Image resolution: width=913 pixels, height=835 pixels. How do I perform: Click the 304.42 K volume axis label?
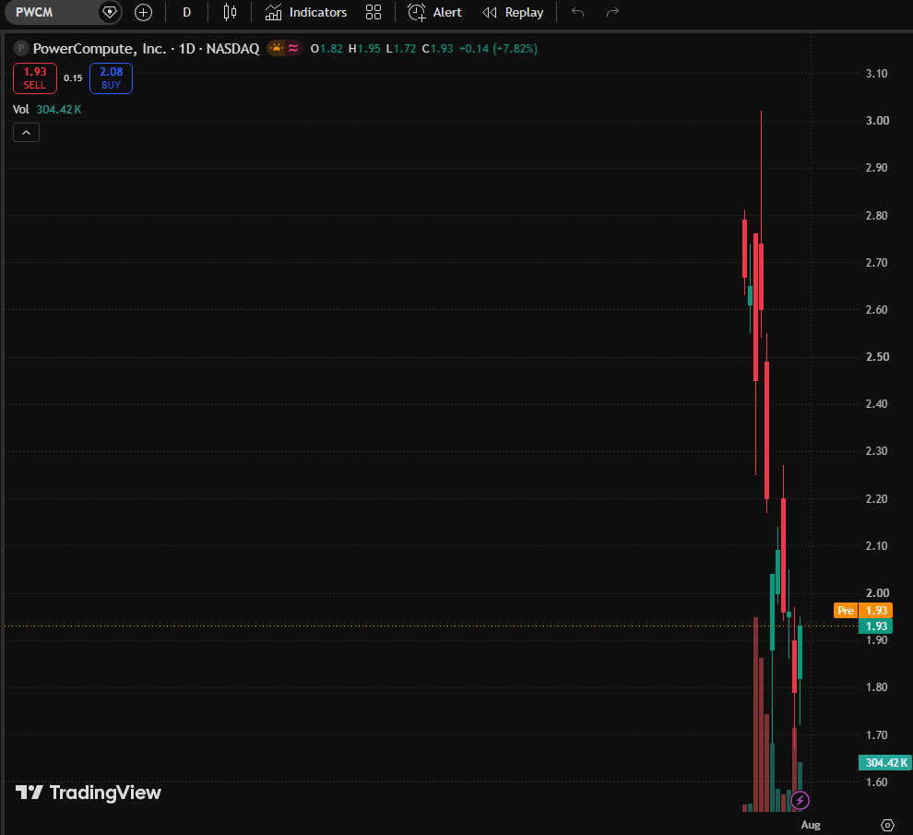click(x=885, y=762)
